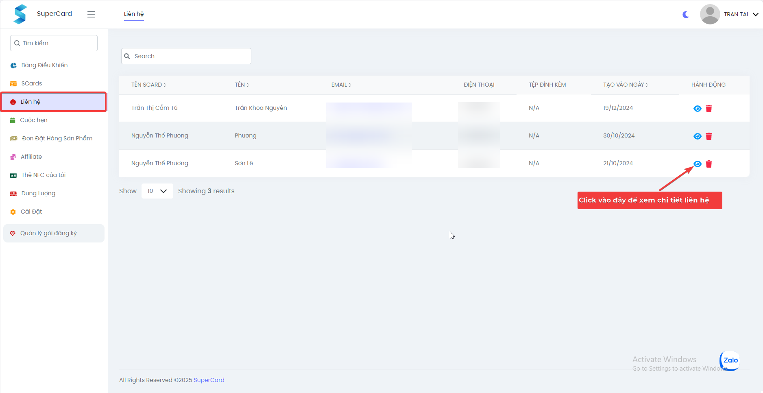Viewport: 763px width, 393px height.
Task: Open the Zalo chat widget
Action: tap(730, 360)
